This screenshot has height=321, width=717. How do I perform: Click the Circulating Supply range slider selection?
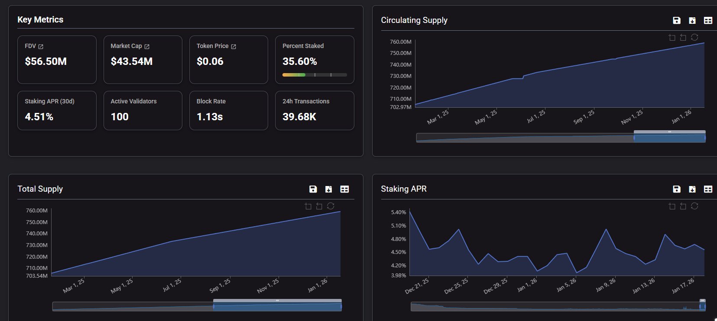pyautogui.click(x=669, y=138)
